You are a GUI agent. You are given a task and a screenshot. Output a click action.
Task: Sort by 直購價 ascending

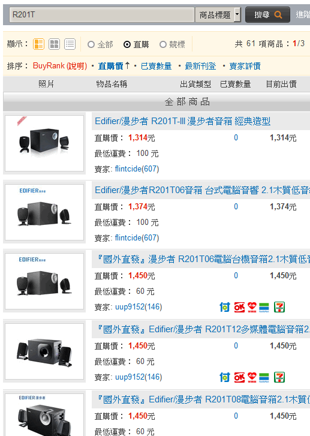pyautogui.click(x=114, y=66)
